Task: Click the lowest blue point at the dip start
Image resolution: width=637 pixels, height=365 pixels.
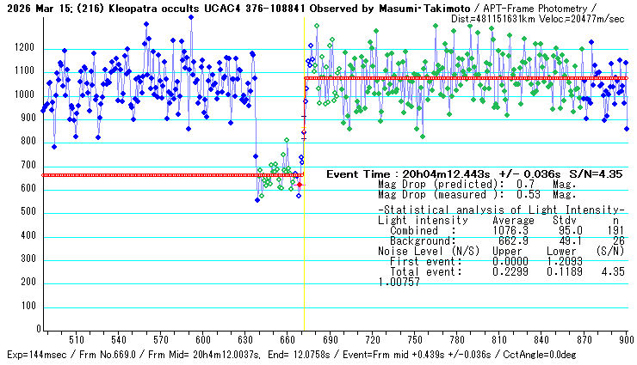Action: (x=257, y=200)
